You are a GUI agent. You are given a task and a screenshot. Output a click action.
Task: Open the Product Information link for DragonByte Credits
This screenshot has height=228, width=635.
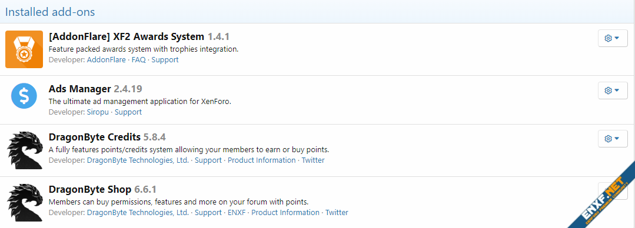262,160
